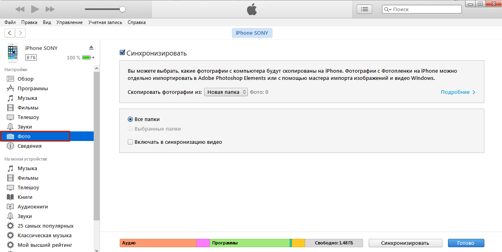This screenshot has height=252, width=502.
Task: Open the Новая папка folder dropdown
Action: [226, 92]
